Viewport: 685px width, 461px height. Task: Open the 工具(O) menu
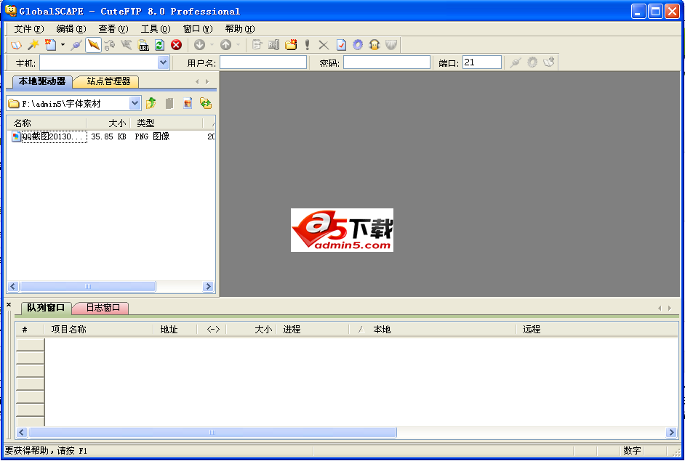click(156, 29)
